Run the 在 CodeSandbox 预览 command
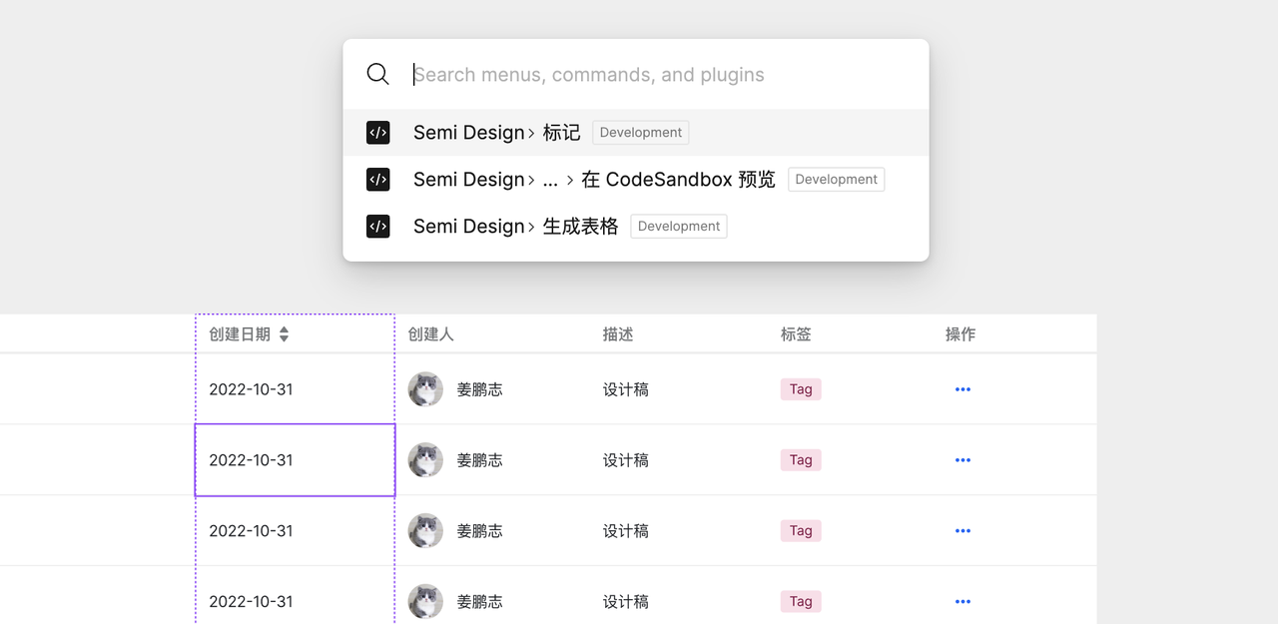Screen dimensions: 1278x624 point(677,180)
